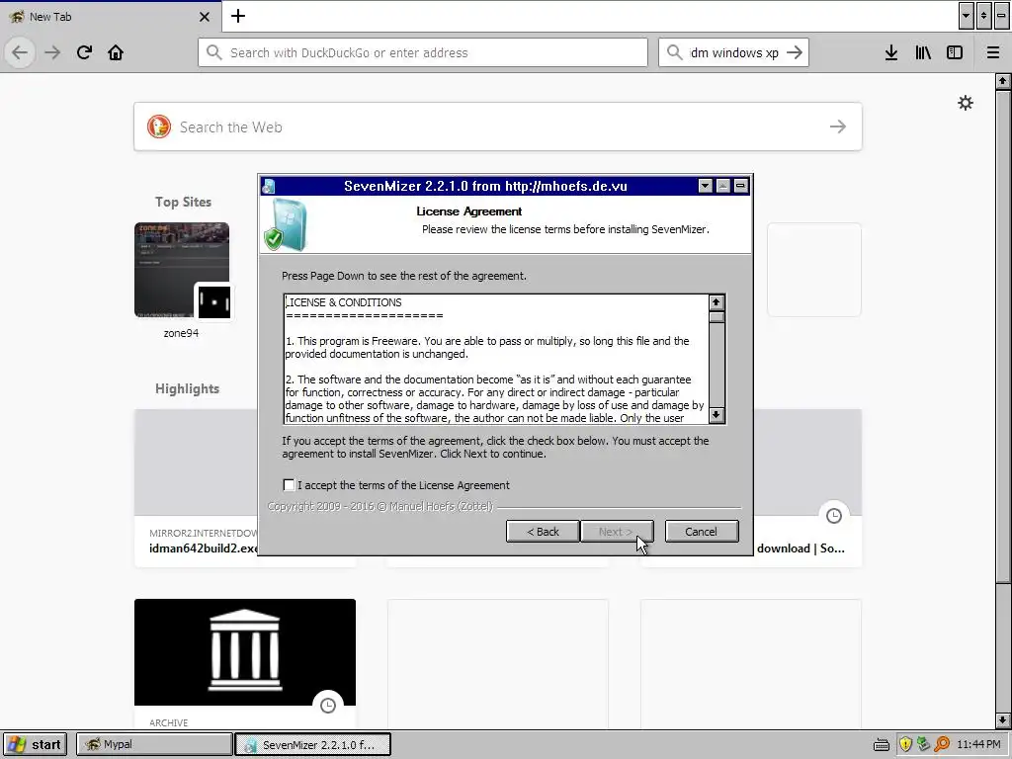
Task: Open the zone94 top site tile
Action: (x=182, y=270)
